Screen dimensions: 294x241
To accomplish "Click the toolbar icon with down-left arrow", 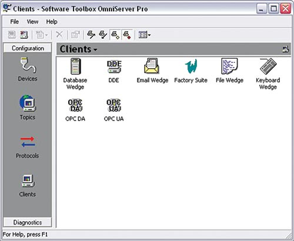I will coord(103,35).
